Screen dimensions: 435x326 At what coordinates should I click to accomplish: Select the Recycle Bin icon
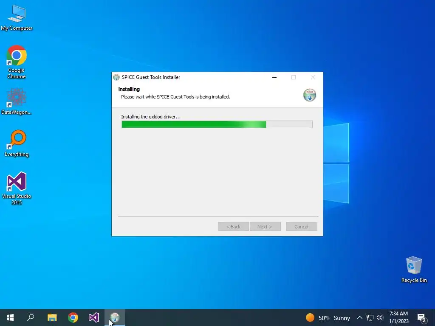tap(414, 270)
